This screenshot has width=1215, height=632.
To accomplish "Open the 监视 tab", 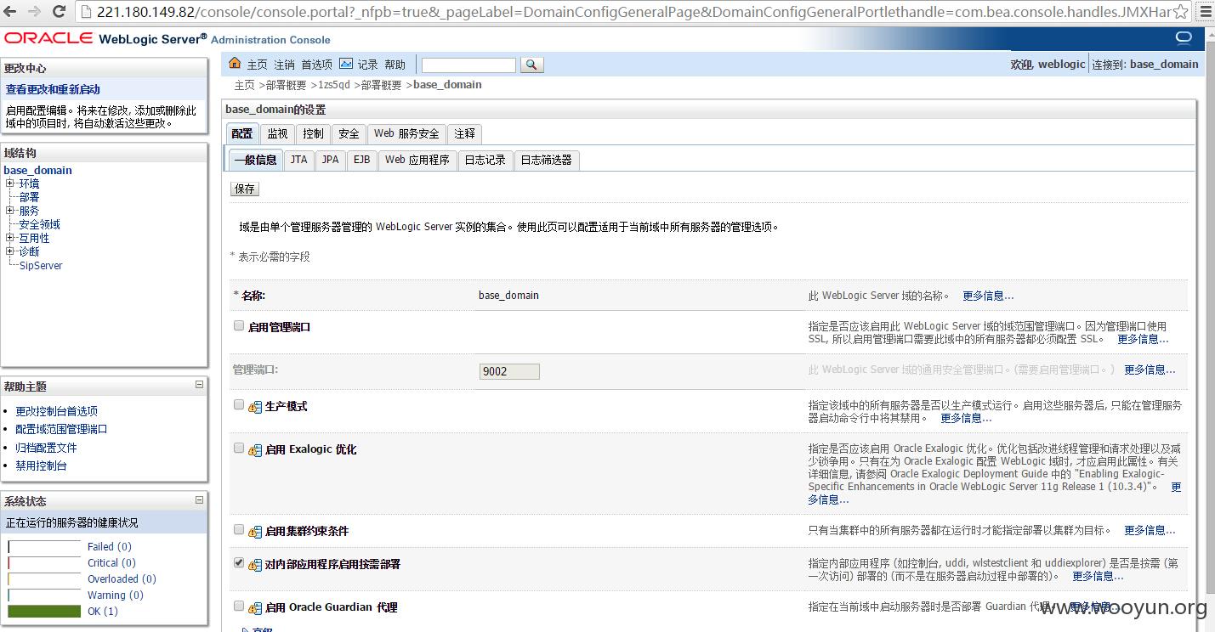I will [x=277, y=133].
